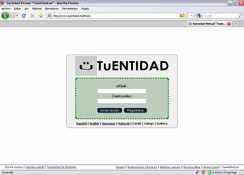244x175 pixels.
Task: Click the stop loading X icon
Action: 32,16
